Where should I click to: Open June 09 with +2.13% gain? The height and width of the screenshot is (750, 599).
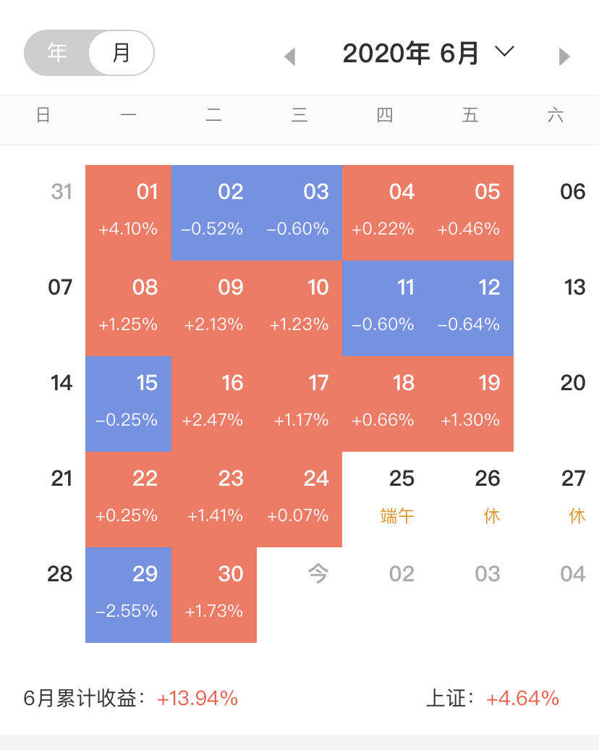tap(214, 308)
